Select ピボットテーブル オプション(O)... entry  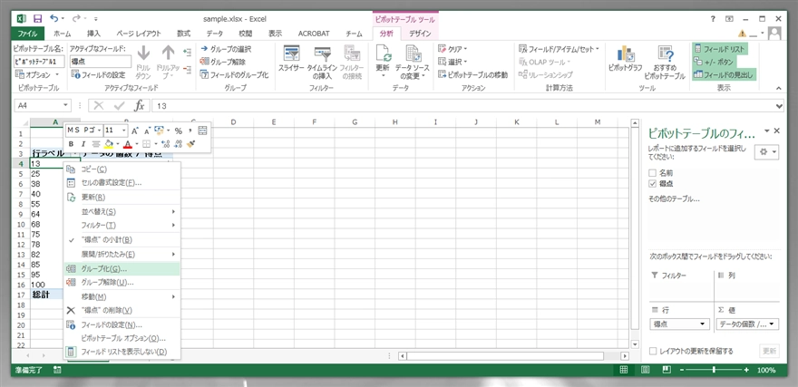(122, 338)
